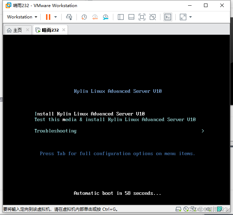Screen dimensions: 233x215
Task: Click the sound card status icon
Action: point(208,209)
